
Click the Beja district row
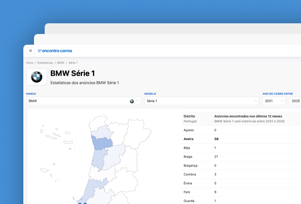click(241, 148)
